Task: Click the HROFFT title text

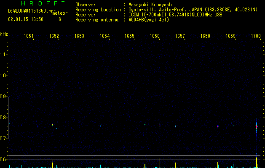Action: [43, 3]
